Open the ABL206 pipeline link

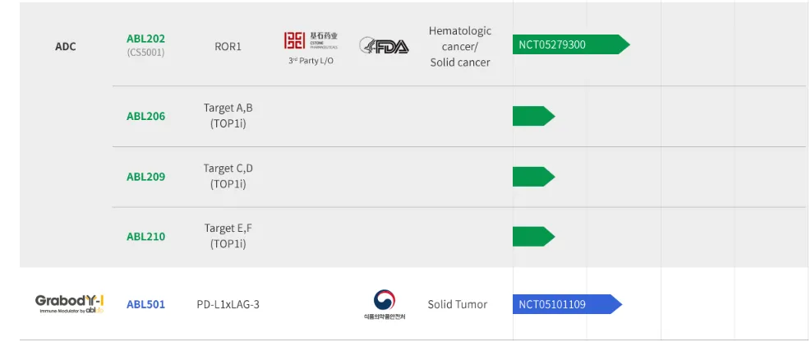[x=145, y=117]
